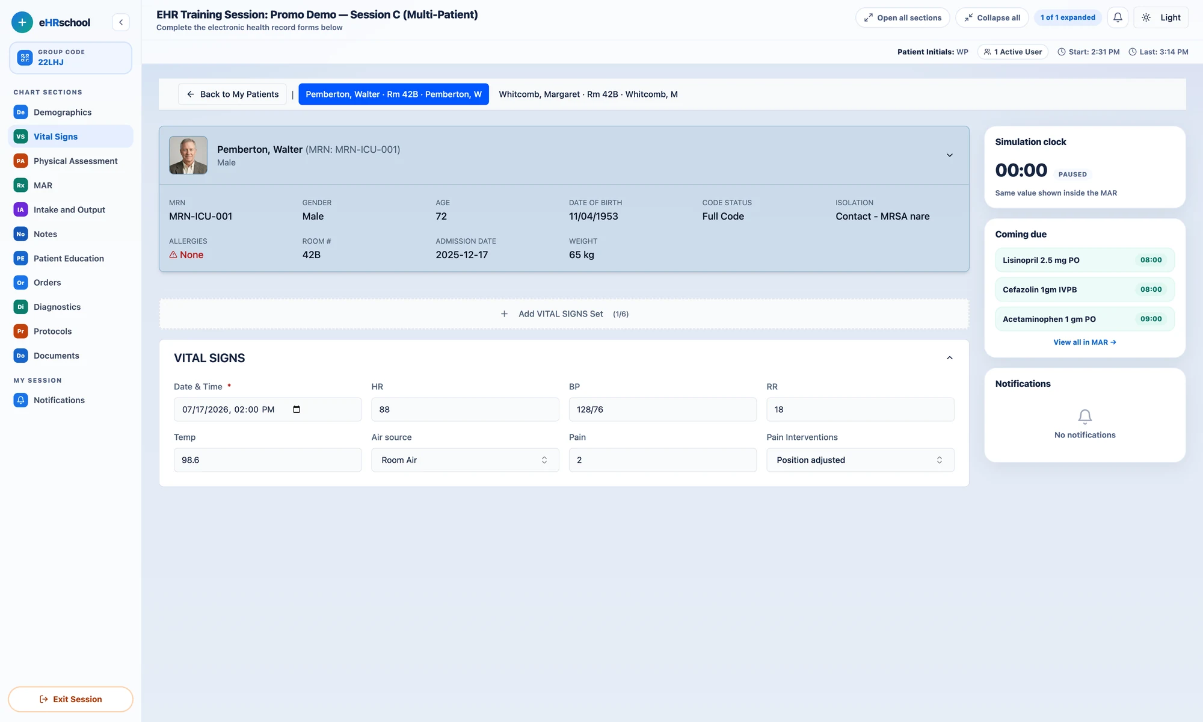Open the Air source dropdown
The width and height of the screenshot is (1203, 722).
coord(465,460)
